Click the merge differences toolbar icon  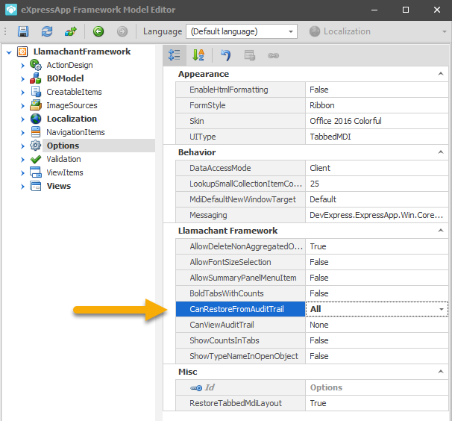coord(71,31)
